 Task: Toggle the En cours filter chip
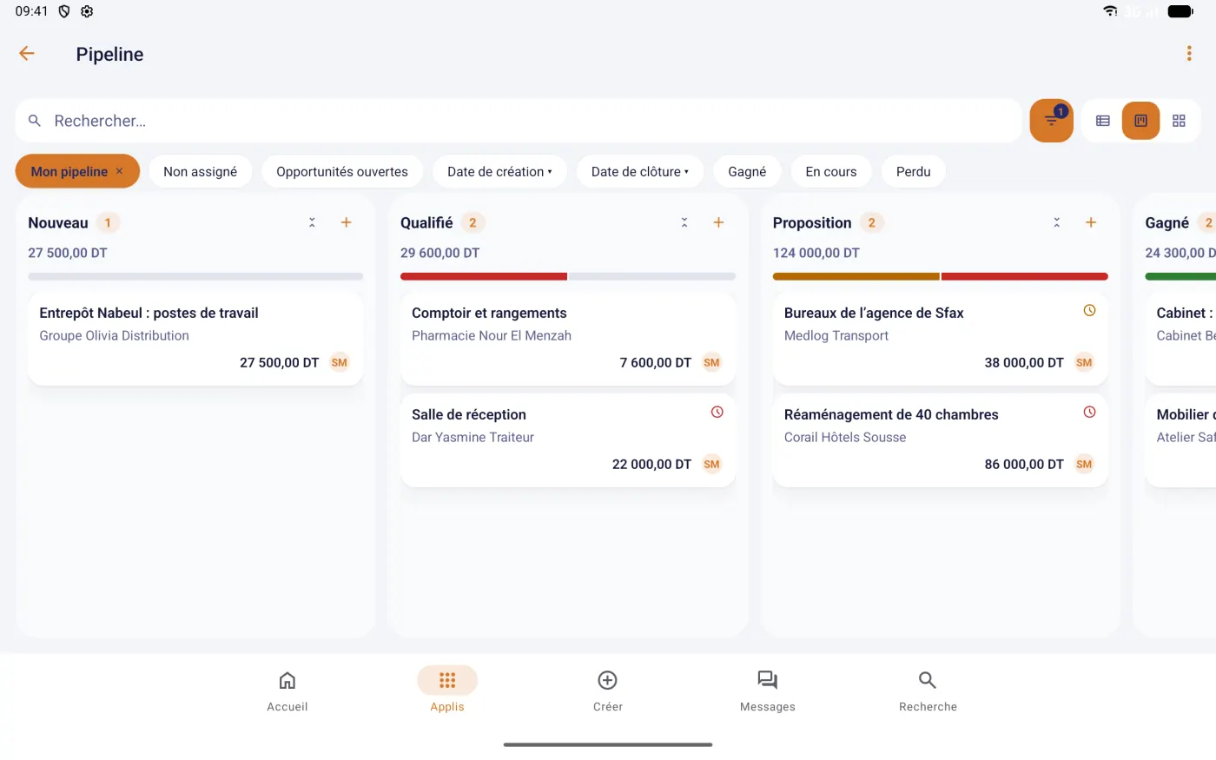coord(831,171)
